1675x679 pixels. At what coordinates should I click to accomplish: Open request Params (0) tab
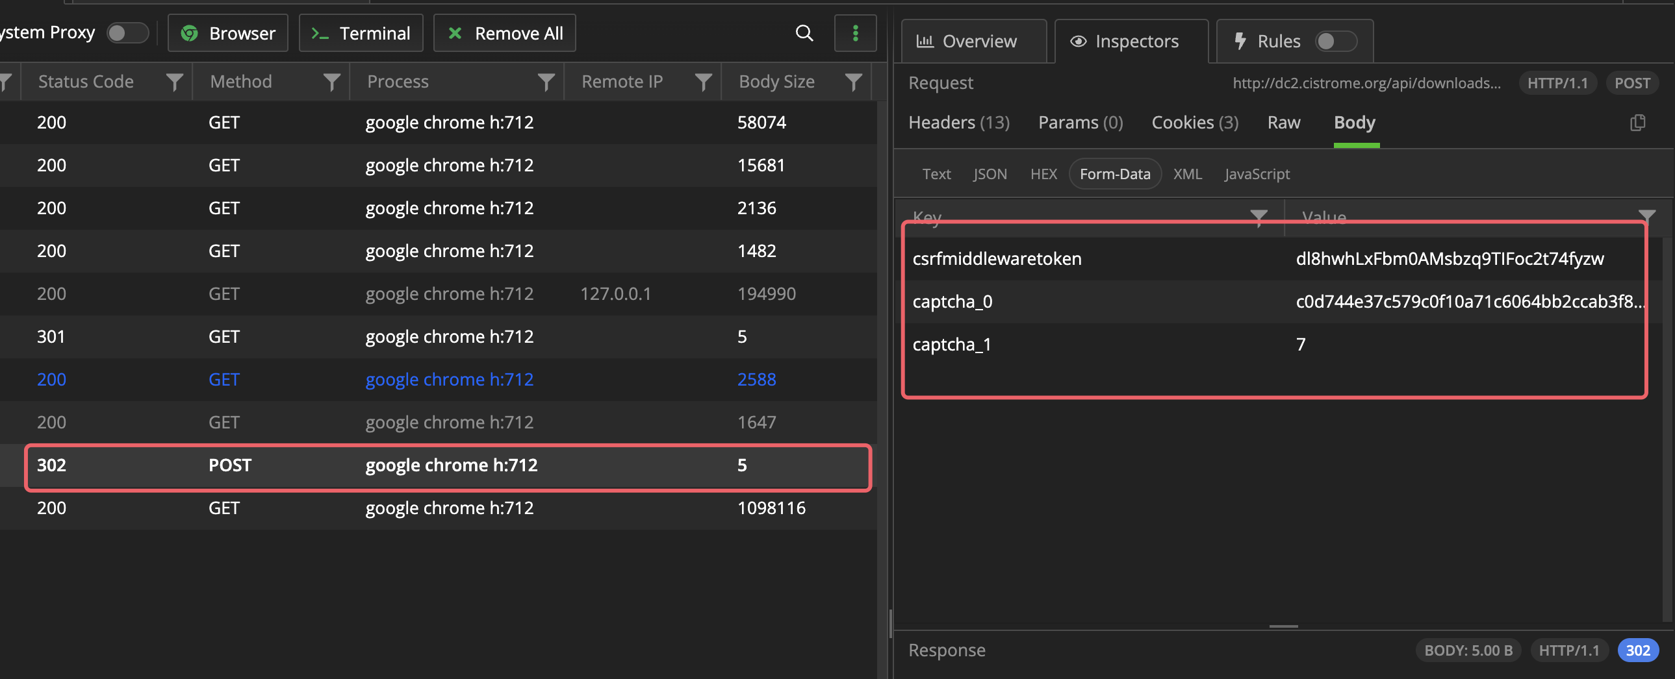tap(1080, 122)
